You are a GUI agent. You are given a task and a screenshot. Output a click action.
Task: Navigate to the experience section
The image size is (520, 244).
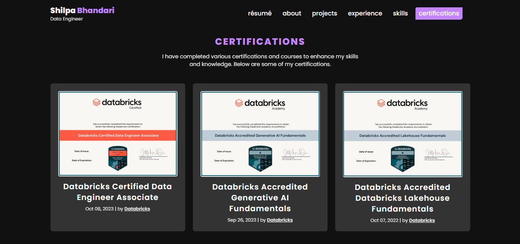[365, 13]
